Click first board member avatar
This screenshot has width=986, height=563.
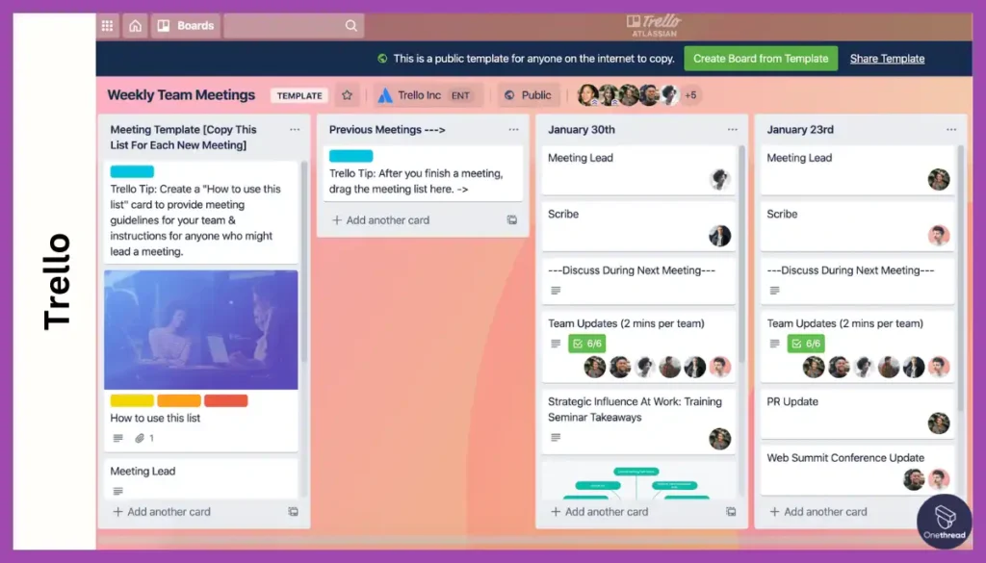tap(588, 95)
